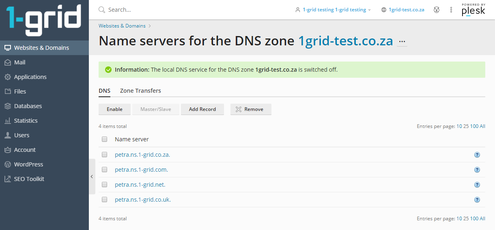Viewport: 495px width, 230px height.
Task: Click the Plesk advisor face icon
Action: (x=437, y=10)
